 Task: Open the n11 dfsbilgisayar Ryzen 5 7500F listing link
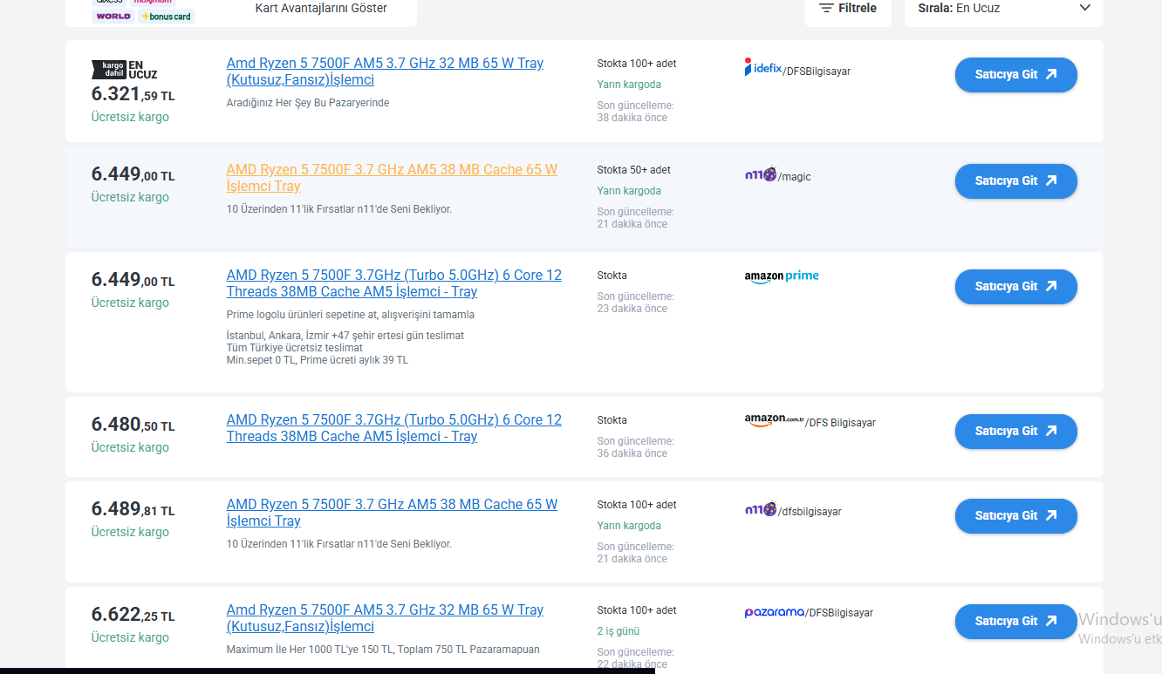(392, 513)
